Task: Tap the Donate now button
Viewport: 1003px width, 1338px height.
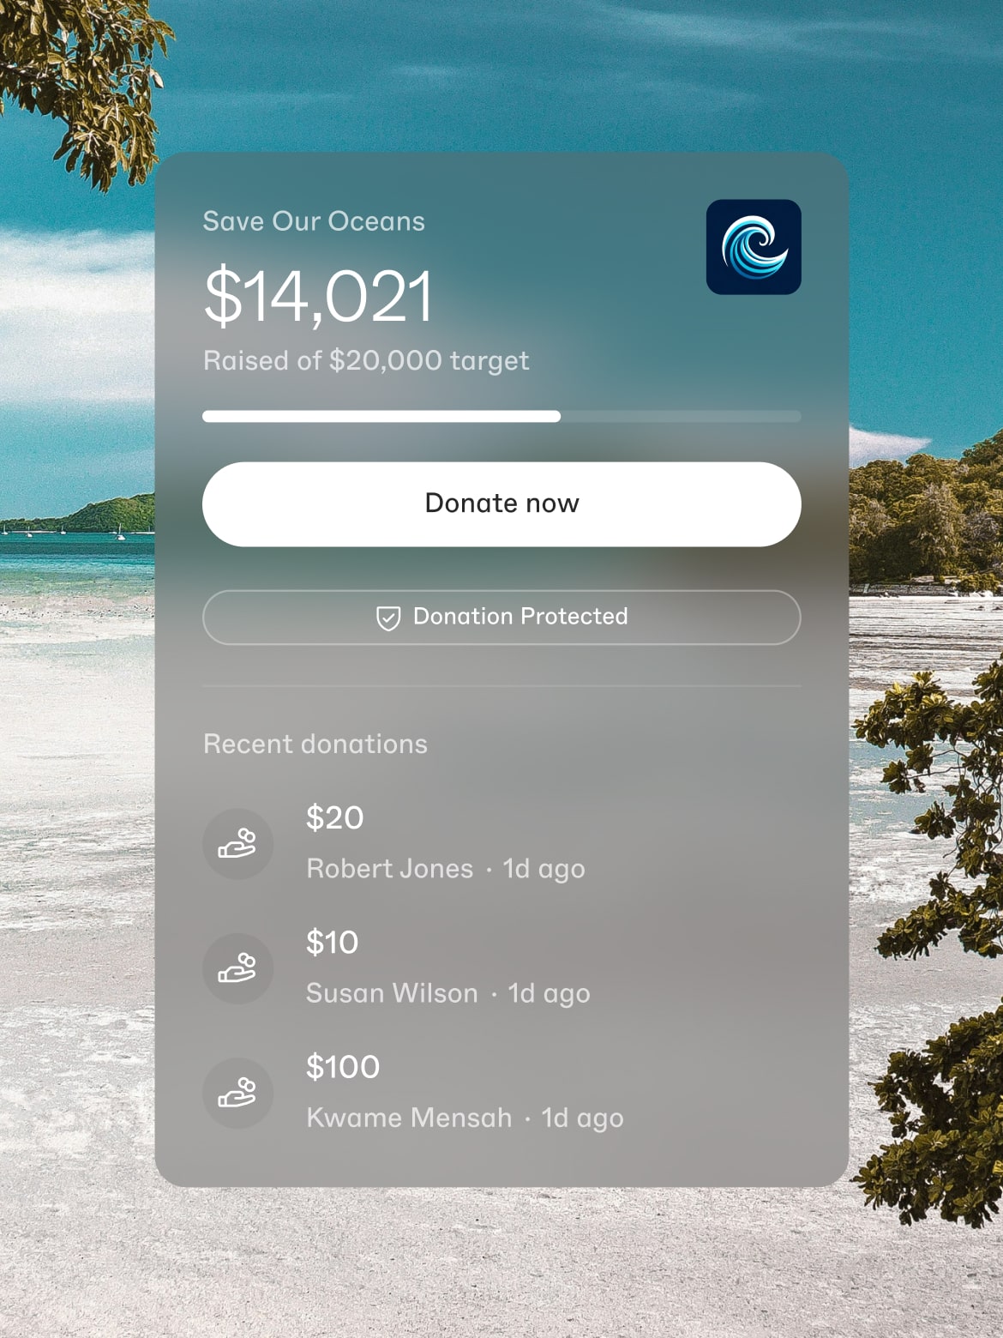Action: (501, 504)
